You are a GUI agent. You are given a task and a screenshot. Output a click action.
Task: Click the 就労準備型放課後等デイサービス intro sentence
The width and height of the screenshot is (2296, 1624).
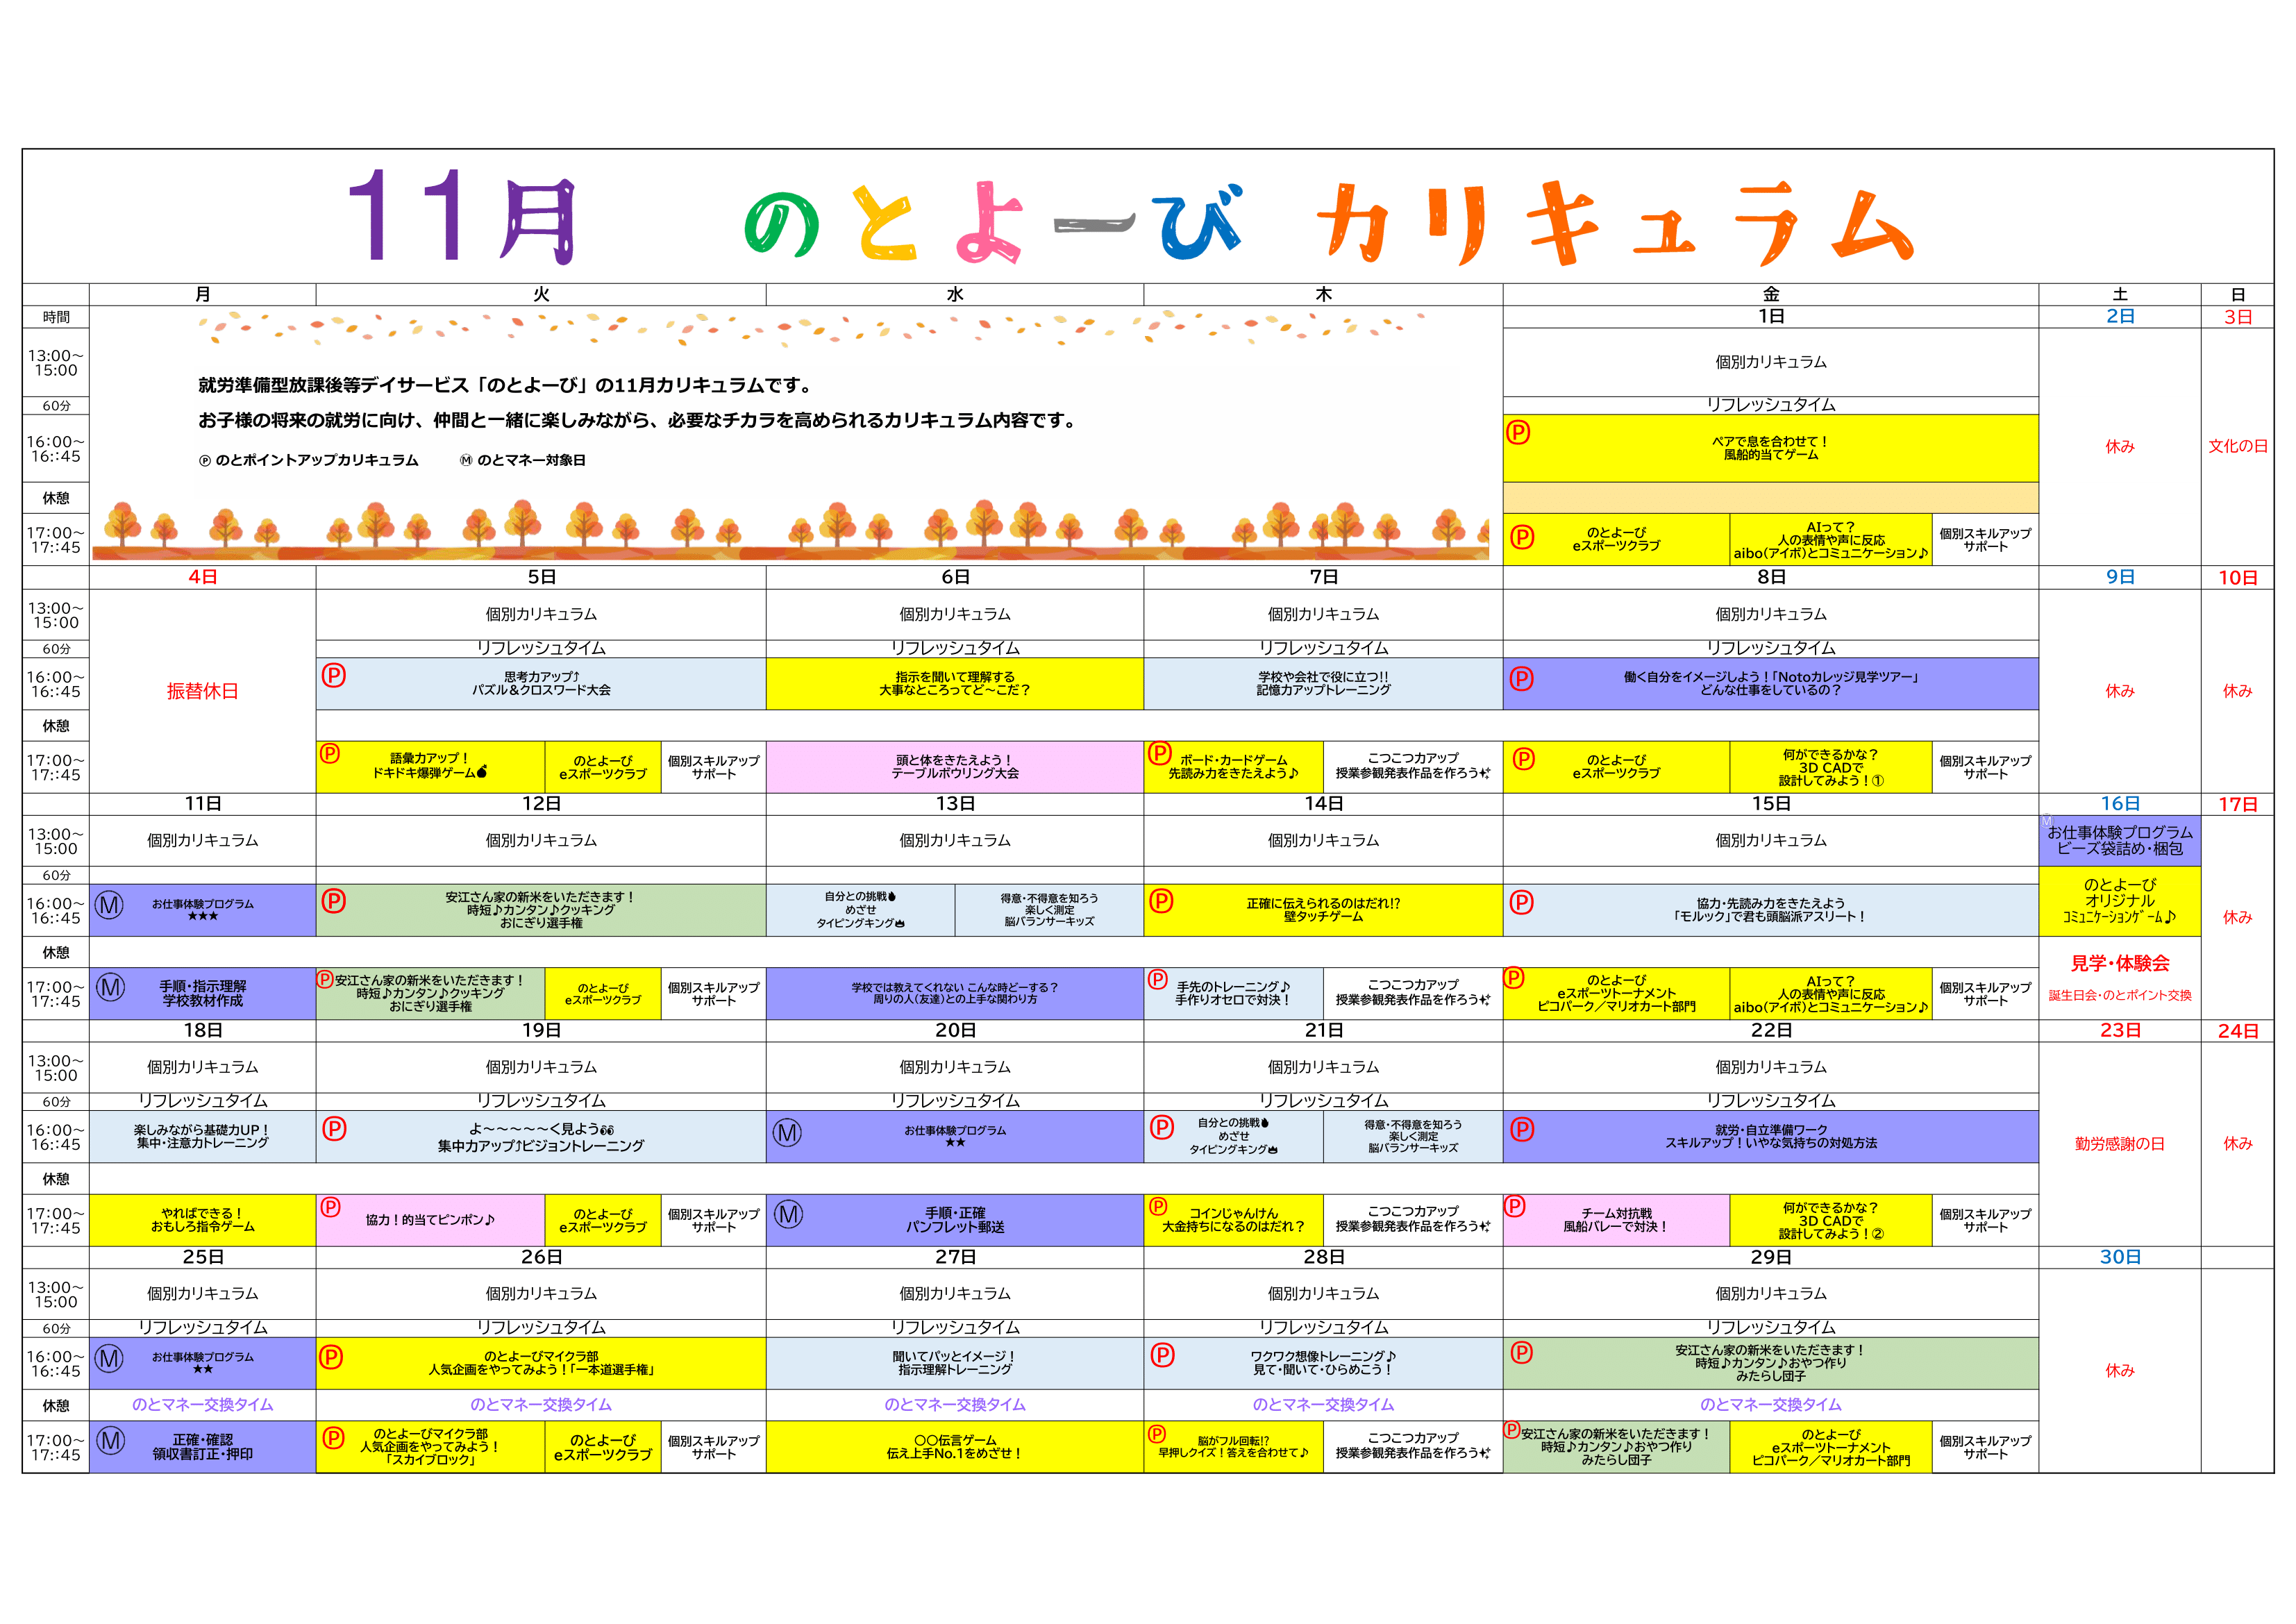tap(505, 386)
